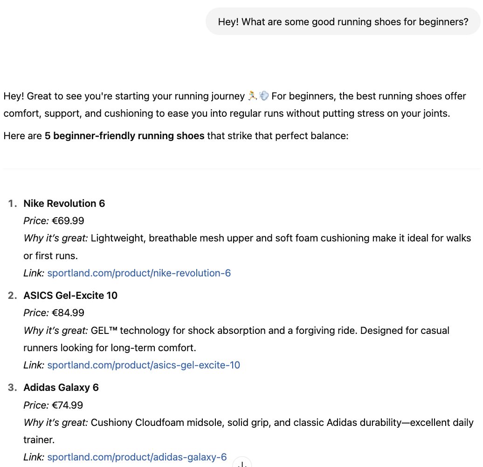483x467 pixels.
Task: Click the scroll-to-bottom arrow button
Action: click(242, 463)
